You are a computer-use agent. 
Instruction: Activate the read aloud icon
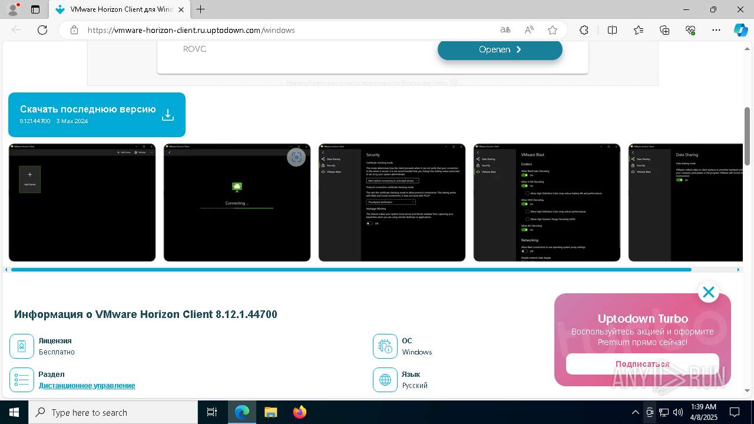[x=529, y=30]
